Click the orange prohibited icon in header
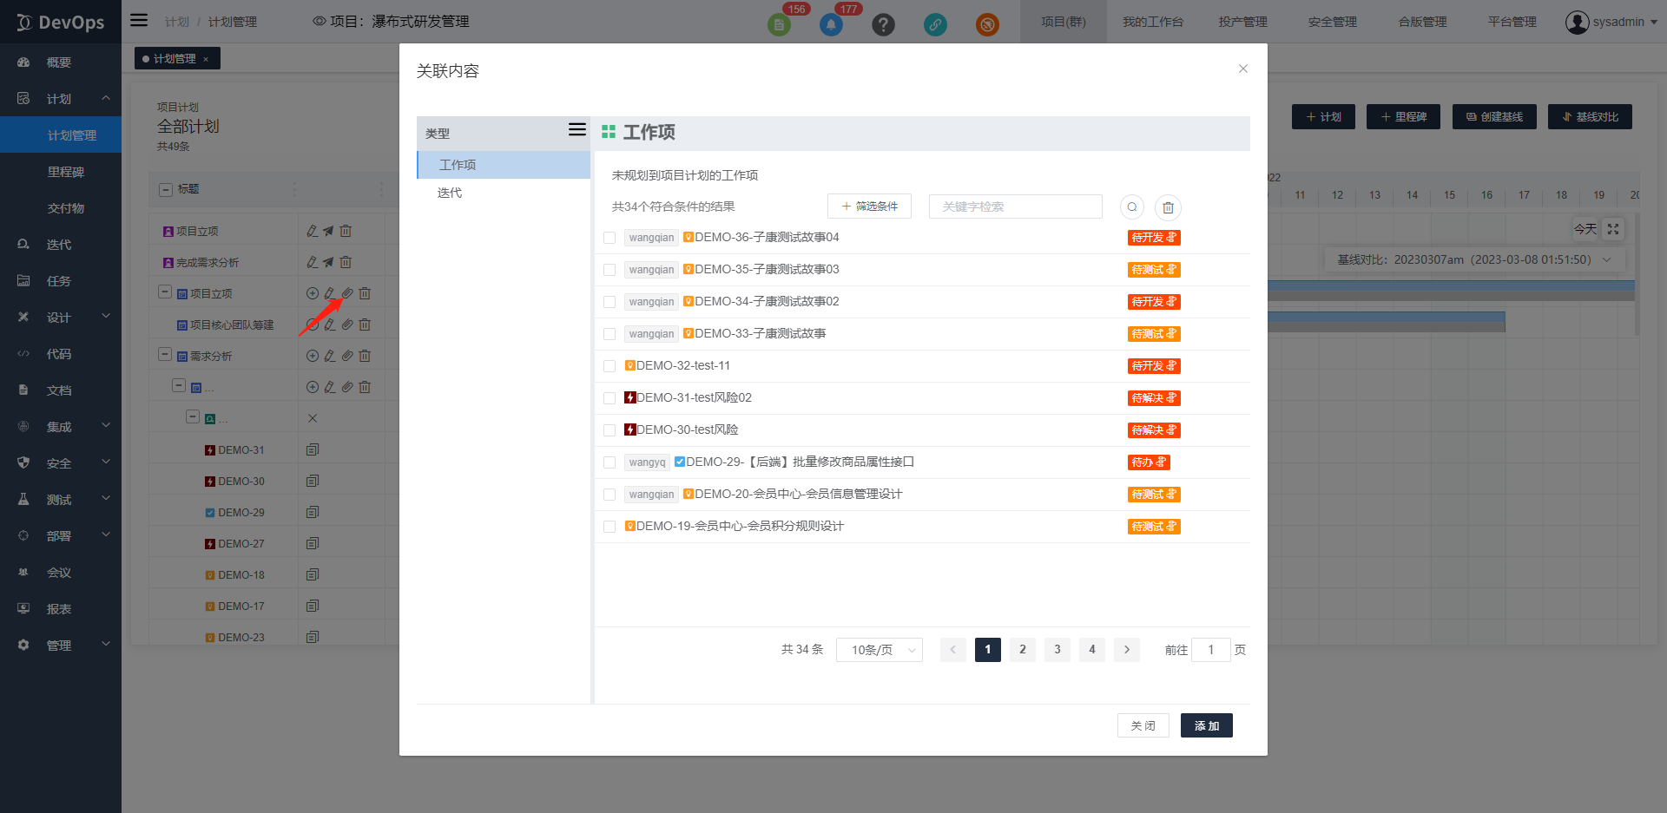1667x813 pixels. pyautogui.click(x=987, y=25)
